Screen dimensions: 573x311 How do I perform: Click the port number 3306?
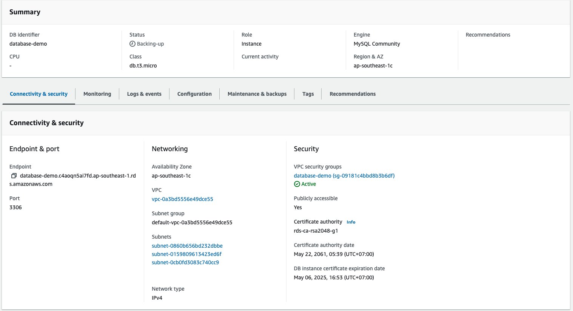click(x=15, y=207)
